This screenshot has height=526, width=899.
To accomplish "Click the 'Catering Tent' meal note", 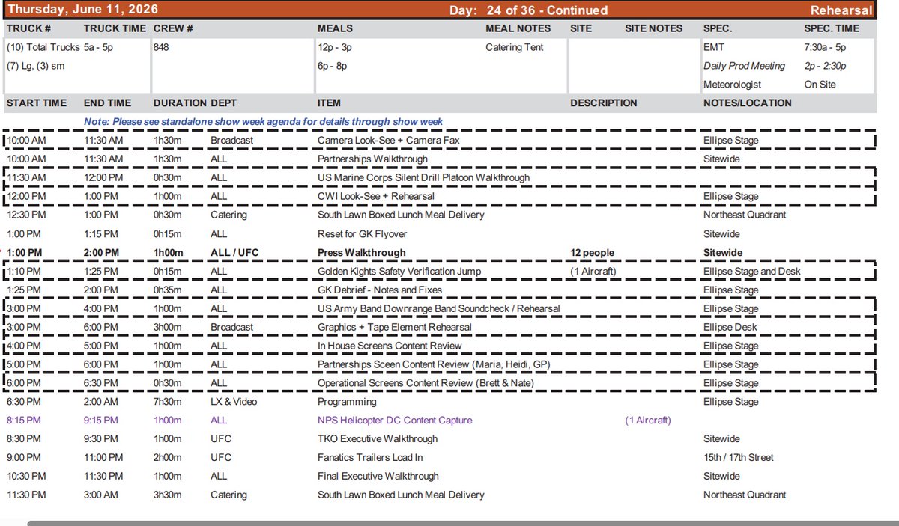I will click(515, 47).
